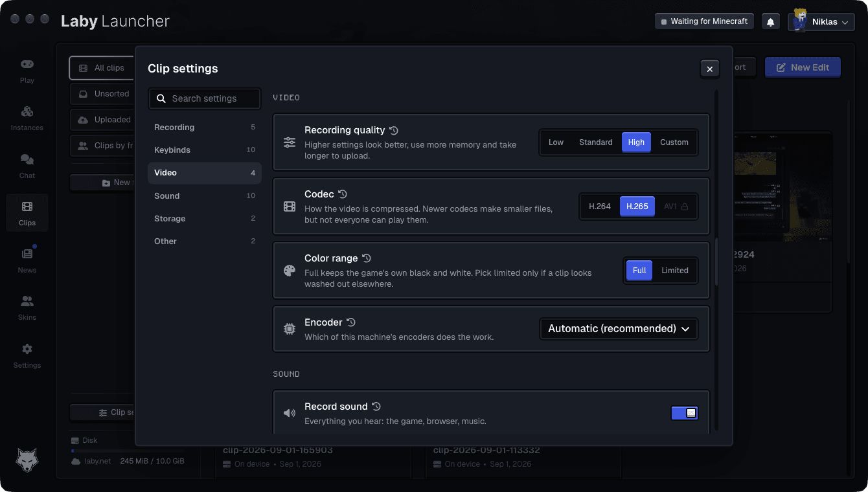The height and width of the screenshot is (492, 868).
Task: Click the settings dialog scrollbar
Action: [x=716, y=262]
